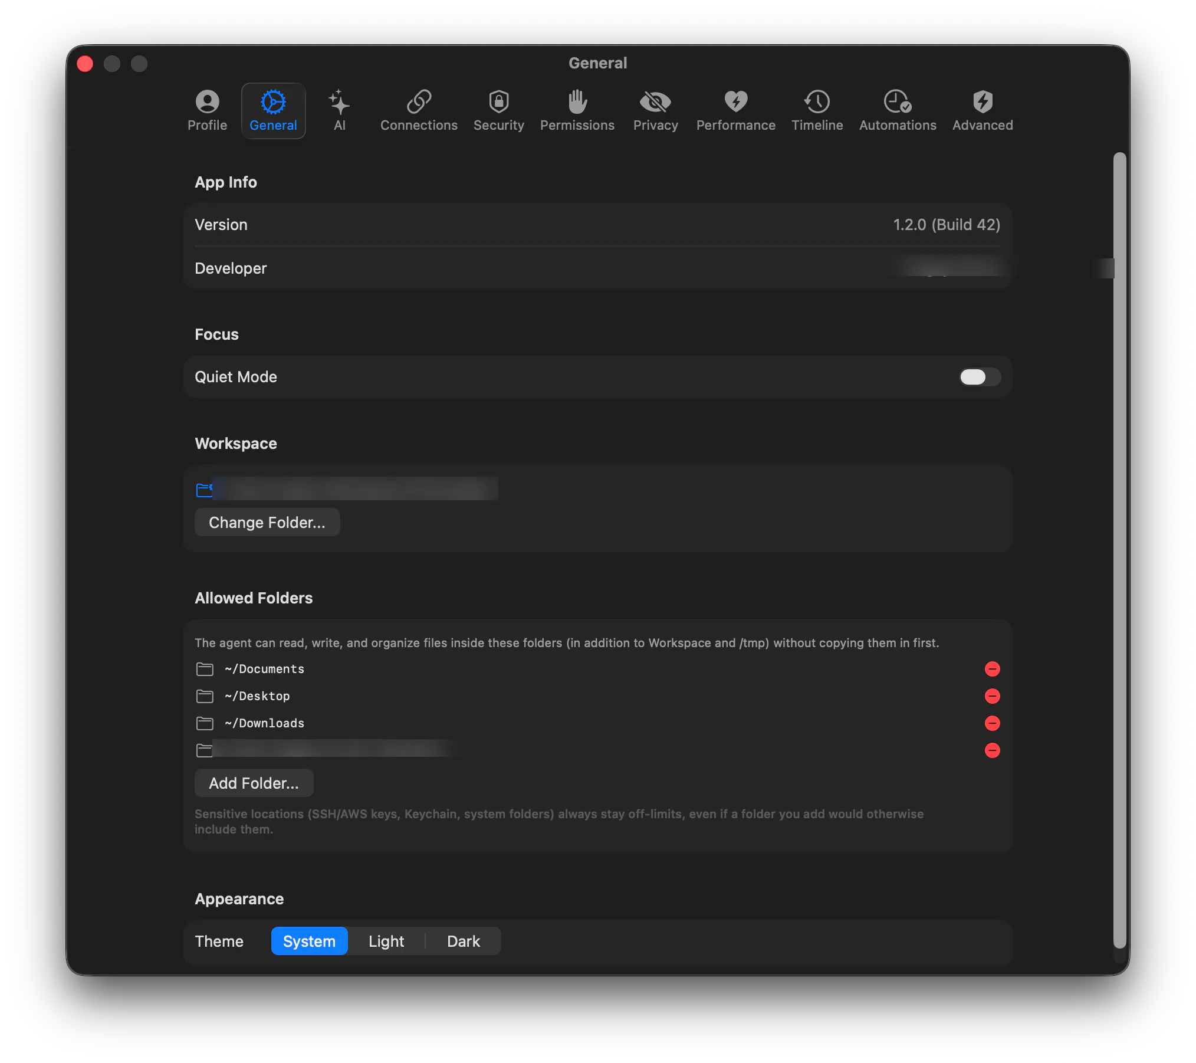Remove the ~/Desktop allowed folder
This screenshot has height=1063, width=1196.
coord(993,696)
